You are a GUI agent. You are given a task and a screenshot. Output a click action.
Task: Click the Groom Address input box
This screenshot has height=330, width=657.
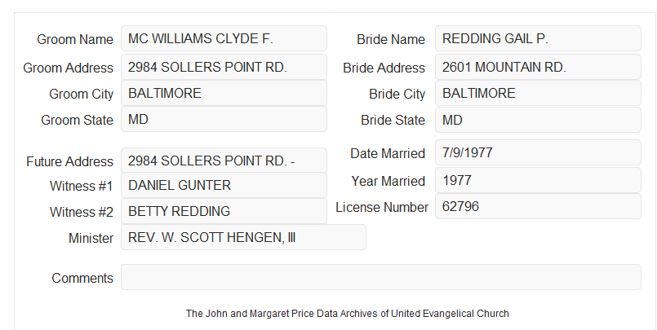click(x=224, y=67)
